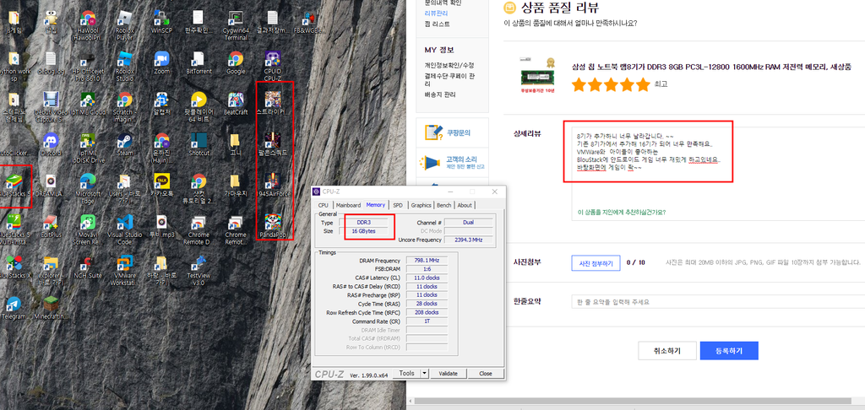Click the 사진 첨부하기 photo attach button
Screen dimensions: 865x410
point(596,263)
